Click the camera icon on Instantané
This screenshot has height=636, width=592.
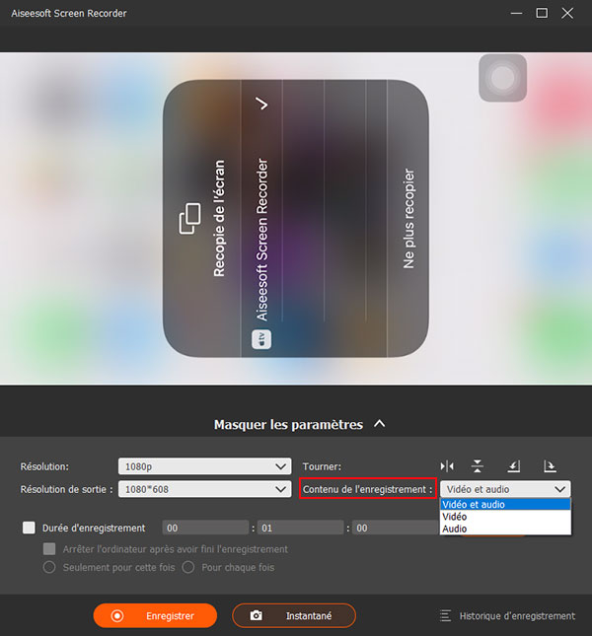pyautogui.click(x=257, y=615)
